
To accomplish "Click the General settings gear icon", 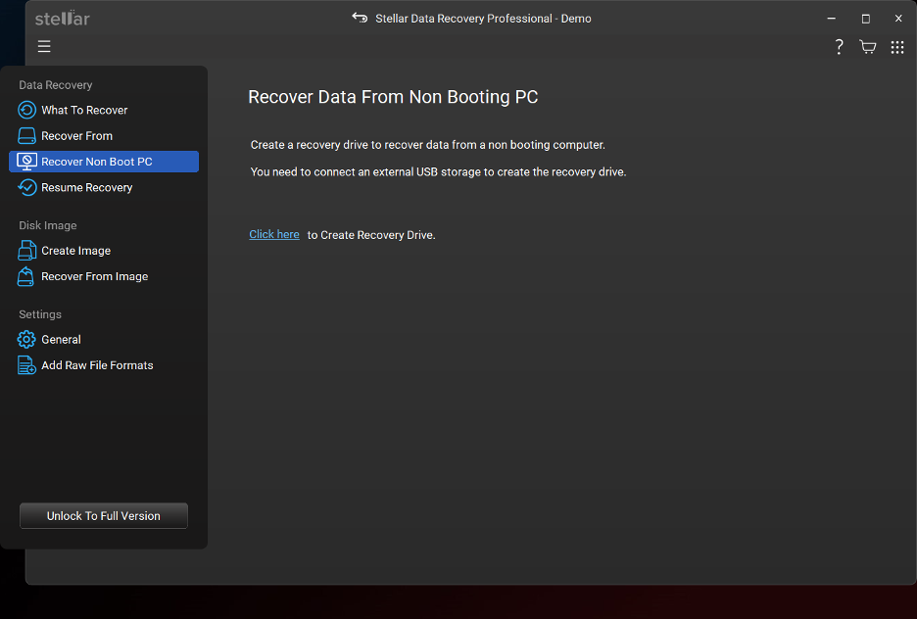I will (26, 339).
